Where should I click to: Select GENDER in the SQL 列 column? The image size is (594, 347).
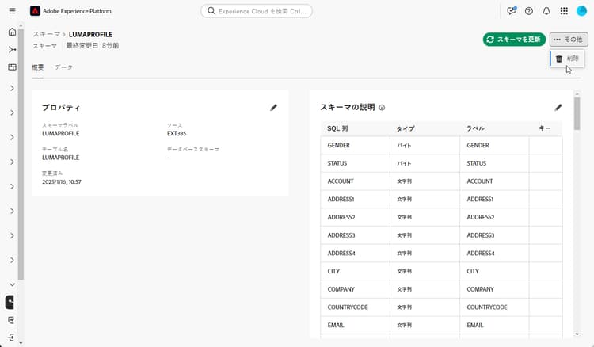pyautogui.click(x=339, y=146)
